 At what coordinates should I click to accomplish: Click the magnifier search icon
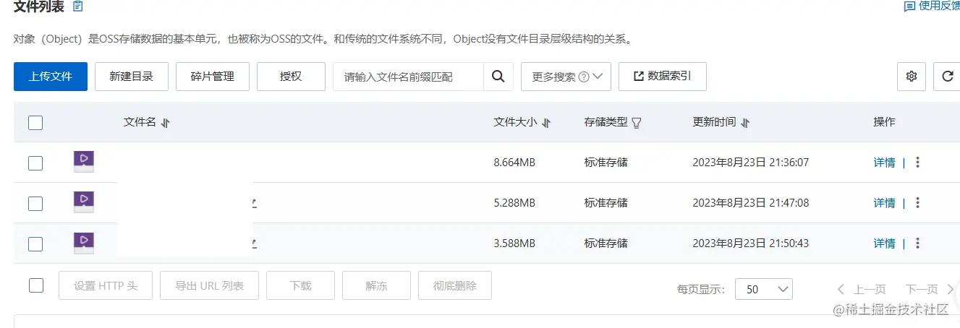(498, 76)
